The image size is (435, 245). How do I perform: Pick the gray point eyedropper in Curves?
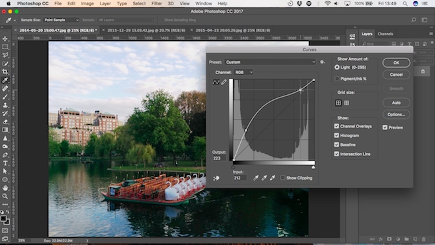click(264, 178)
